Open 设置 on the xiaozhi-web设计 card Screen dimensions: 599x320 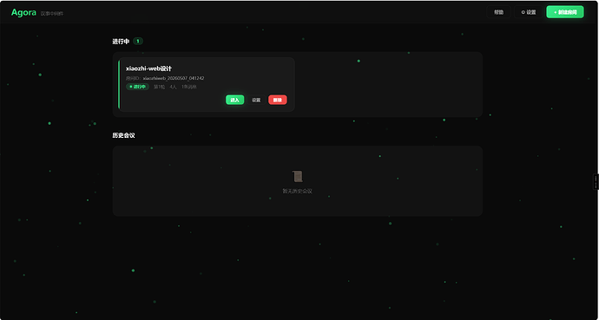pos(256,100)
